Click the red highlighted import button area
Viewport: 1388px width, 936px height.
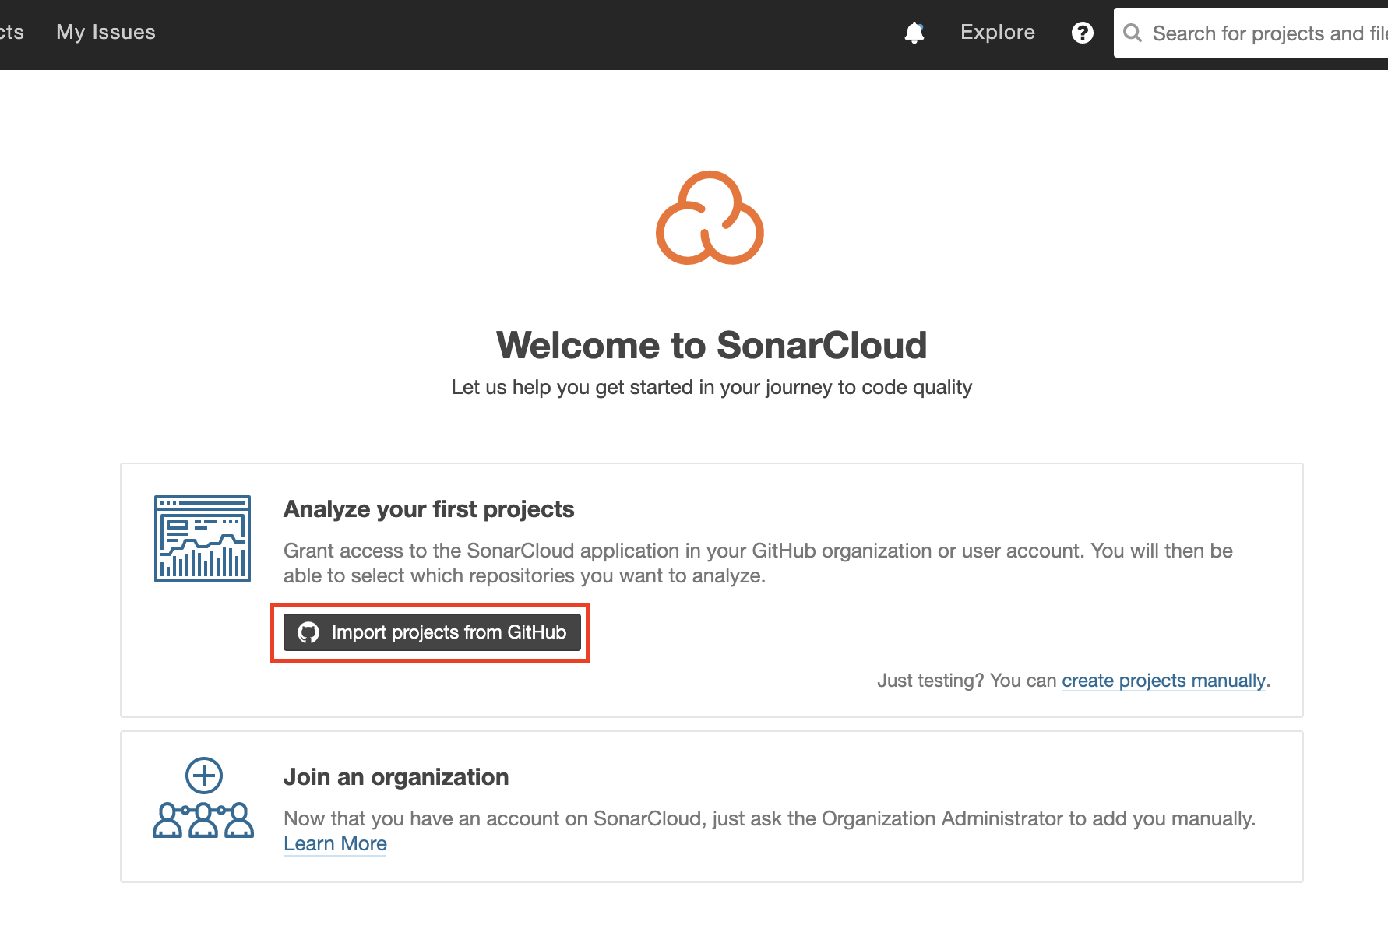(429, 633)
